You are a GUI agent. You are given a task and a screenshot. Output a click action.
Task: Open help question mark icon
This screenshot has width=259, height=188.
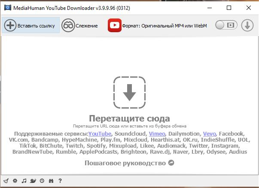click(x=60, y=181)
